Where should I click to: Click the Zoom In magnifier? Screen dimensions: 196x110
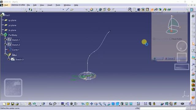tap(100, 104)
